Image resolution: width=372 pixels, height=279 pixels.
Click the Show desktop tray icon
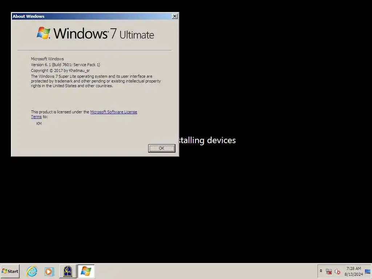(368, 271)
